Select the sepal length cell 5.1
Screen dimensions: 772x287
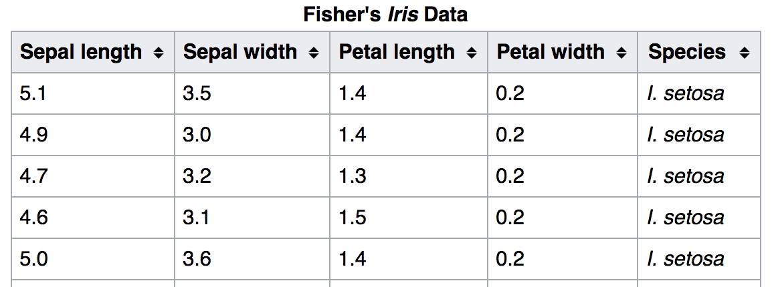(33, 93)
